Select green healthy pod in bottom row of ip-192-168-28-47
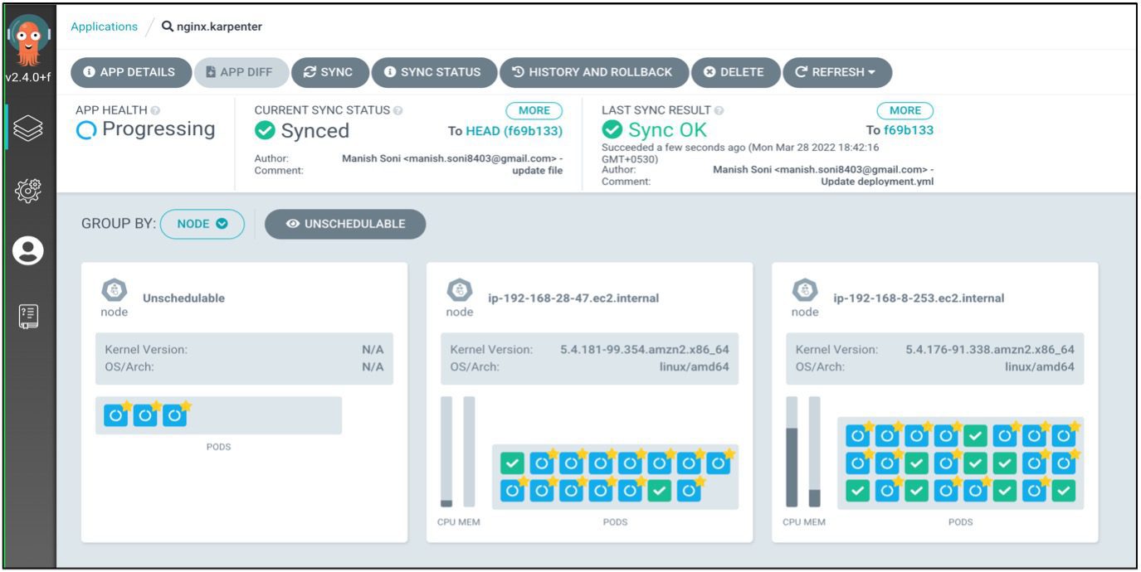 click(659, 491)
